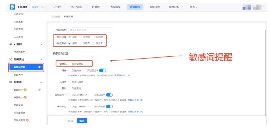
Task: Collapse the 聊天质检 section chevron
Action: pos(41,60)
